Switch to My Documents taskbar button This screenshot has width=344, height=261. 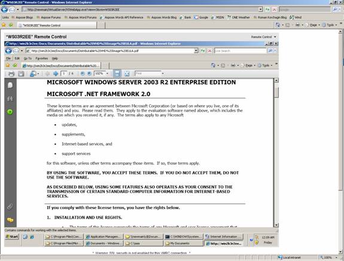pyautogui.click(x=184, y=243)
